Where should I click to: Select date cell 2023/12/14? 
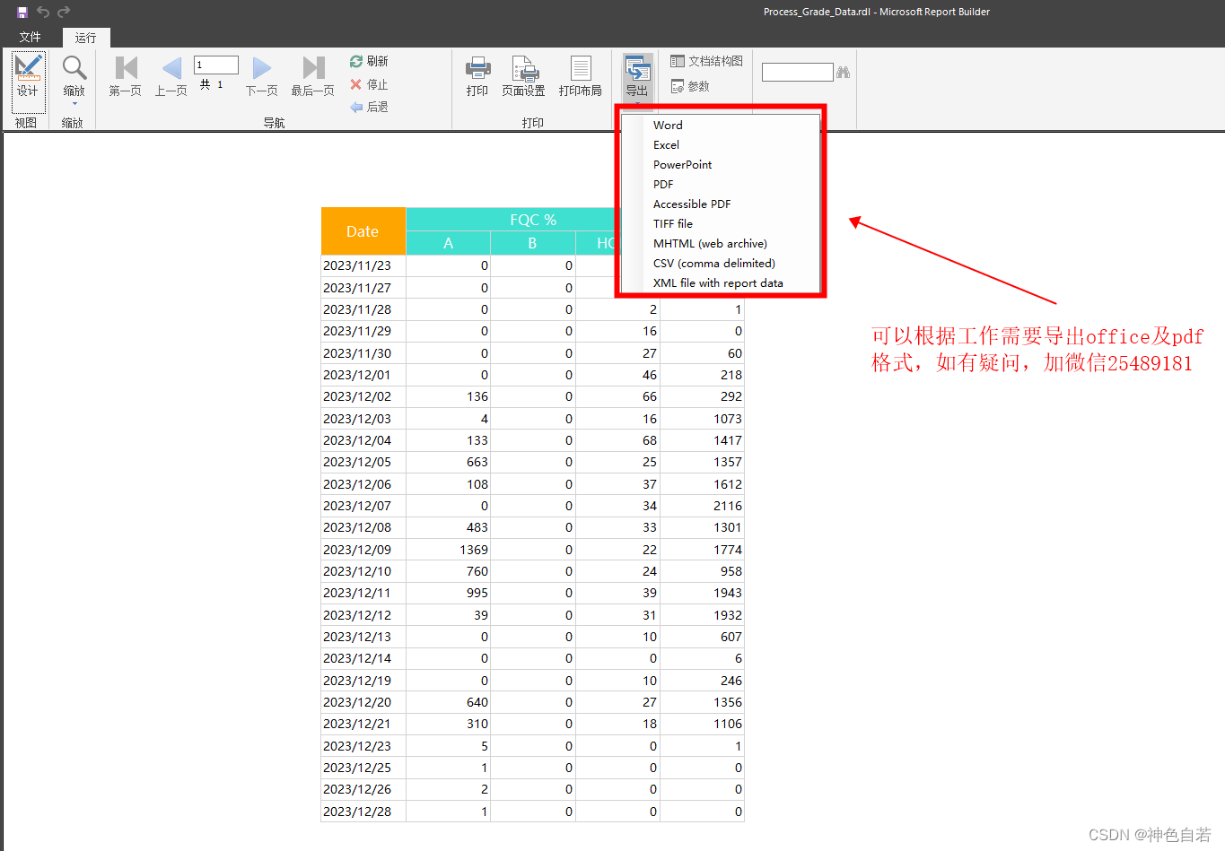coord(363,658)
